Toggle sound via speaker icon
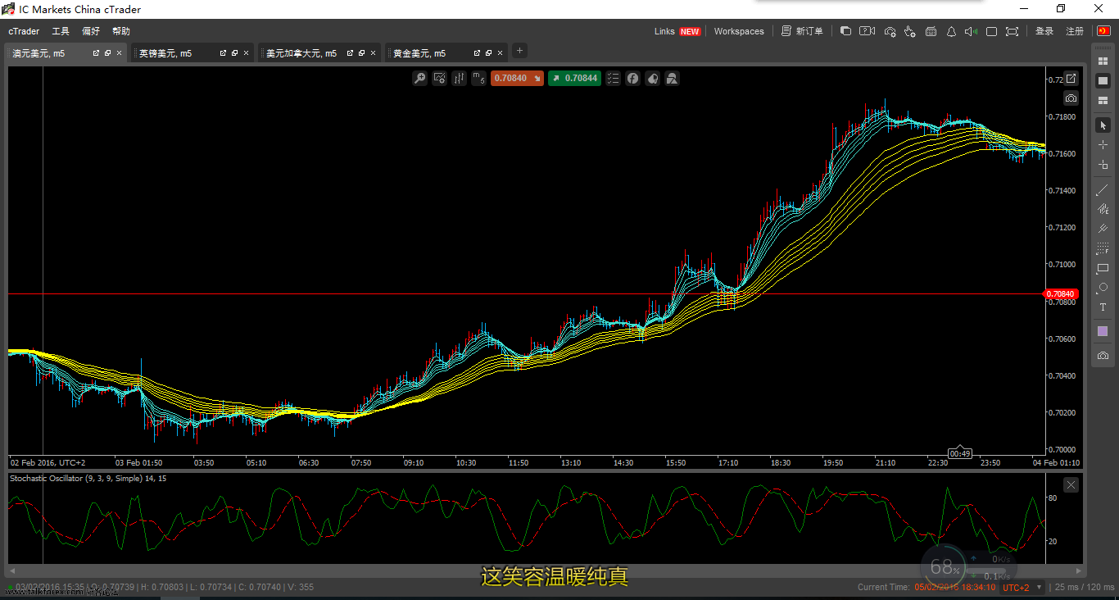Viewport: 1119px width, 600px height. [971, 31]
